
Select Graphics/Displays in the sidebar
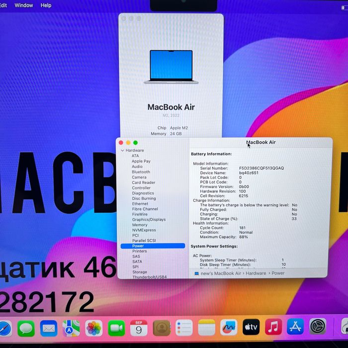click(x=149, y=220)
